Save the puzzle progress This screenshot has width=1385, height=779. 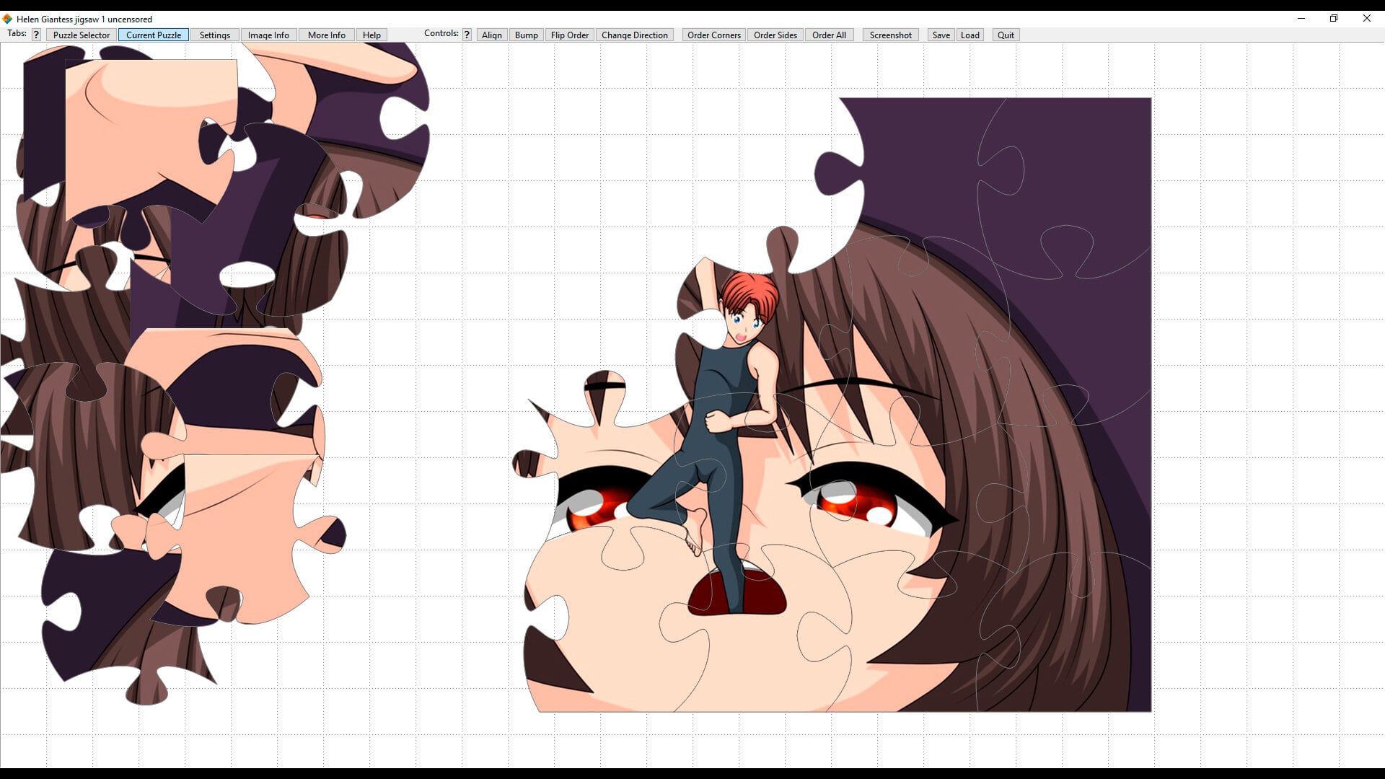click(x=941, y=35)
